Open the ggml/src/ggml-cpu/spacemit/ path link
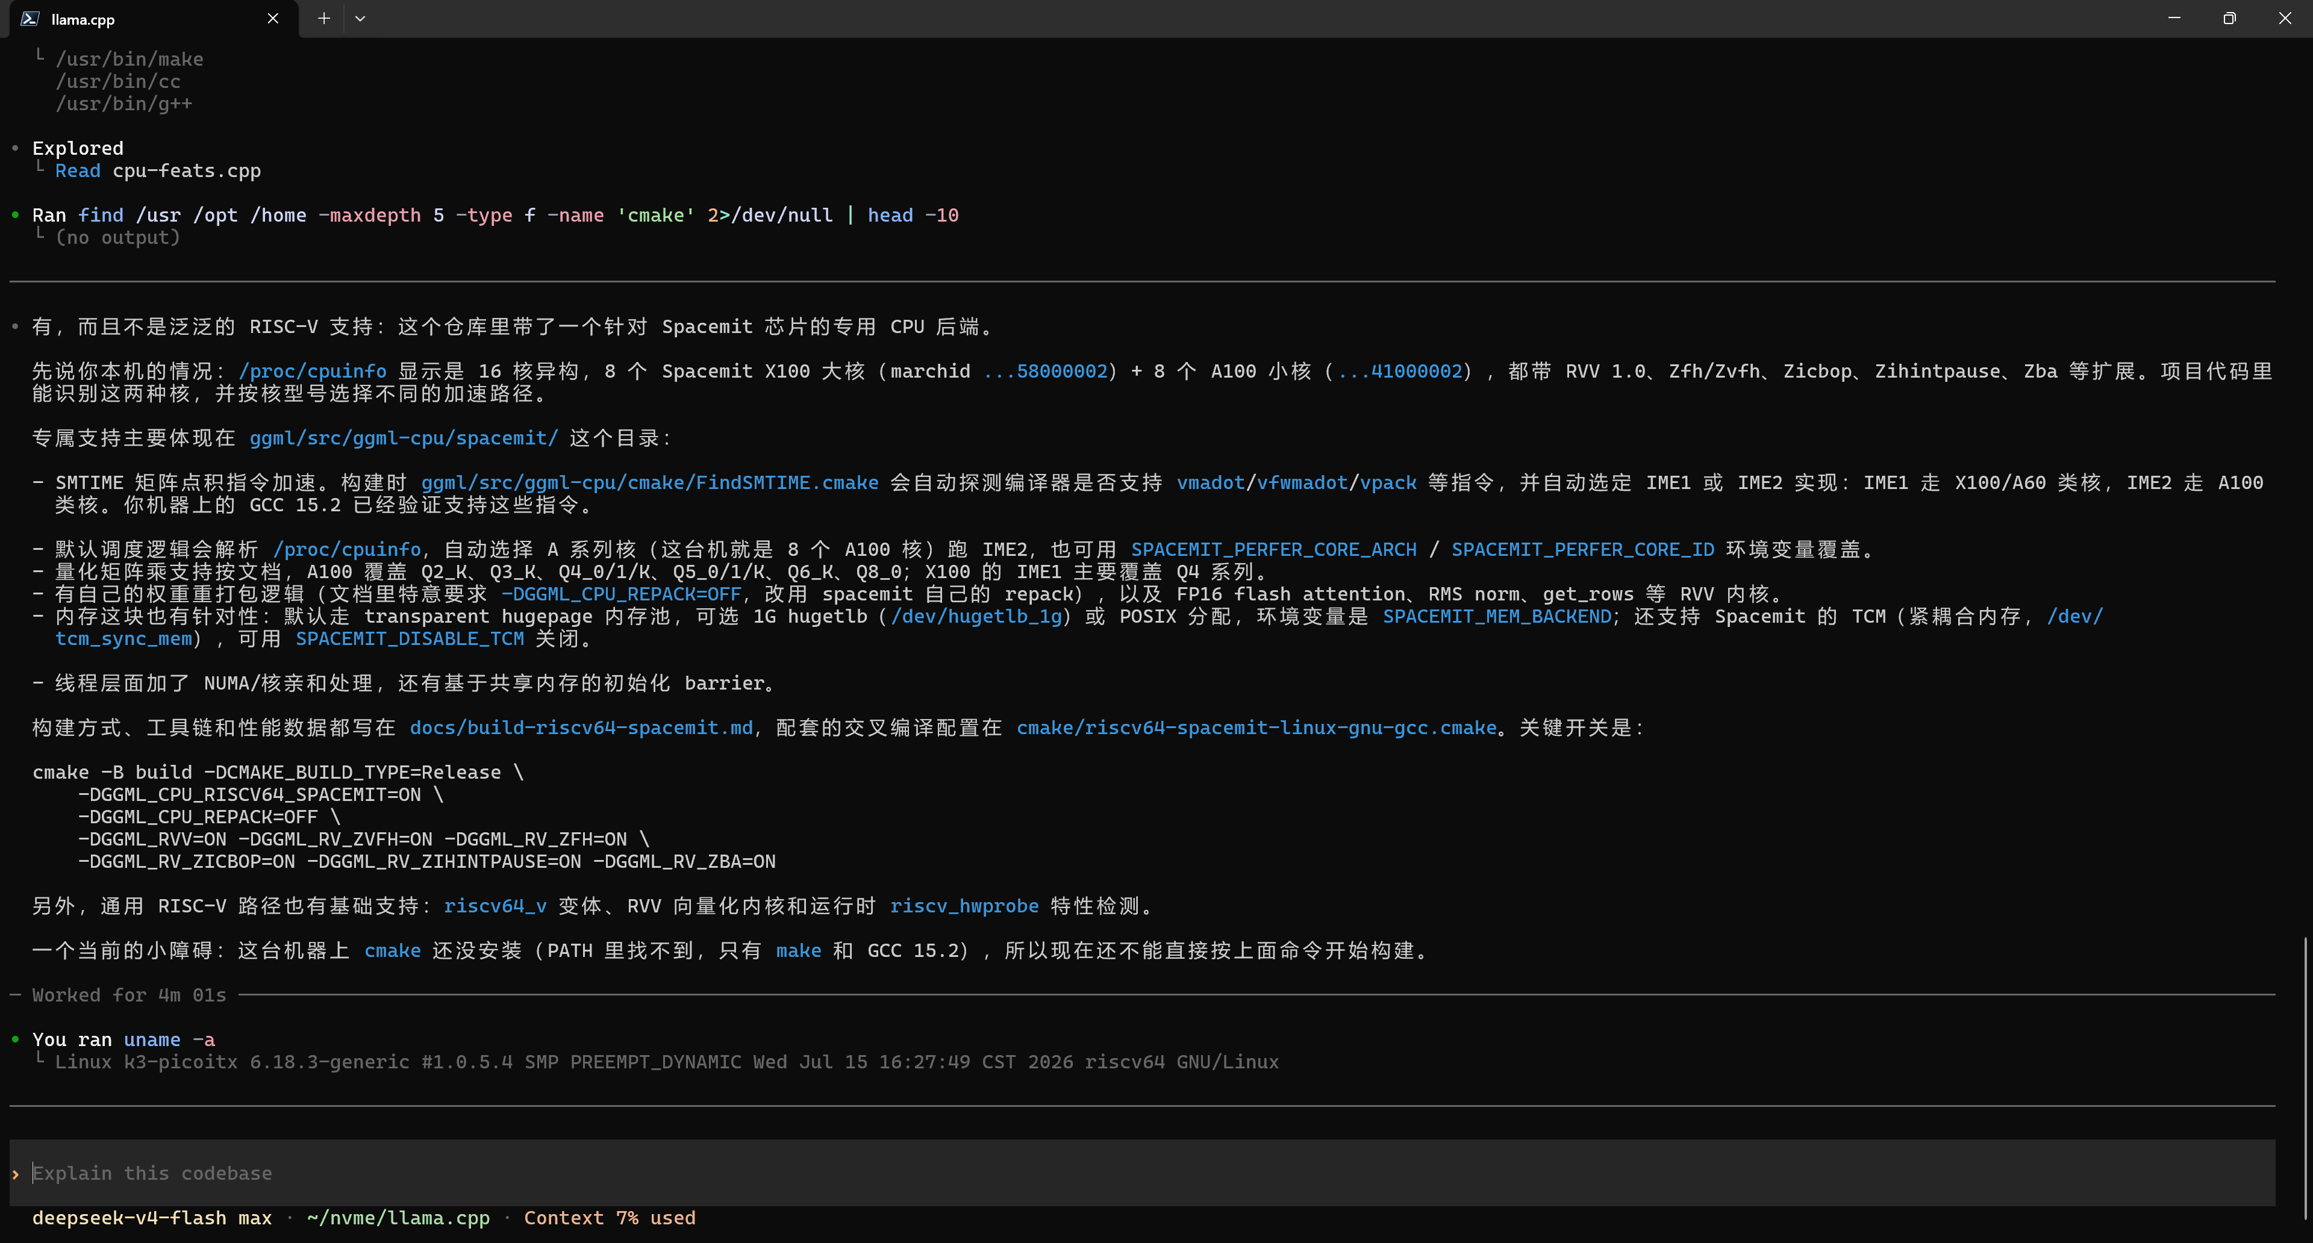The height and width of the screenshot is (1243, 2313). click(x=403, y=438)
